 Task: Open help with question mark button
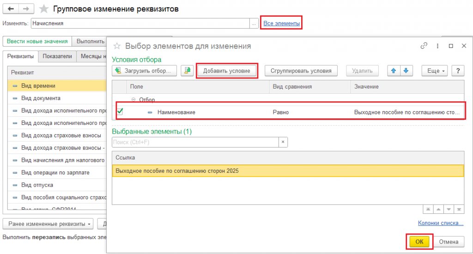(x=457, y=71)
